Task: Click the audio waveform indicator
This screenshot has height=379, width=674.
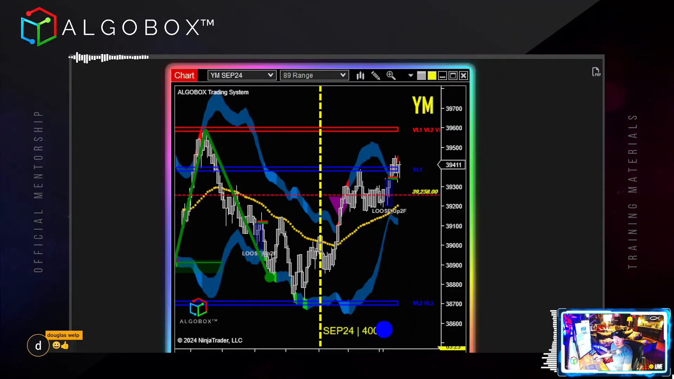Action: pyautogui.click(x=108, y=57)
